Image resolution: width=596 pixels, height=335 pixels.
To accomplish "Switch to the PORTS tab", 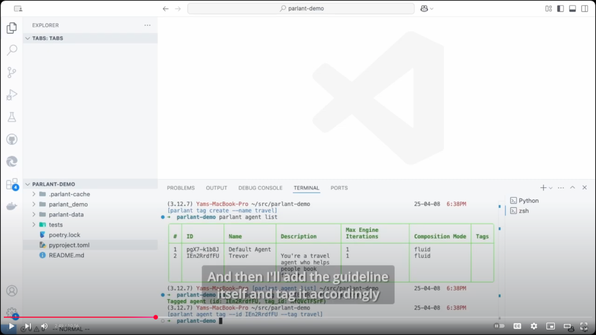I will point(339,188).
